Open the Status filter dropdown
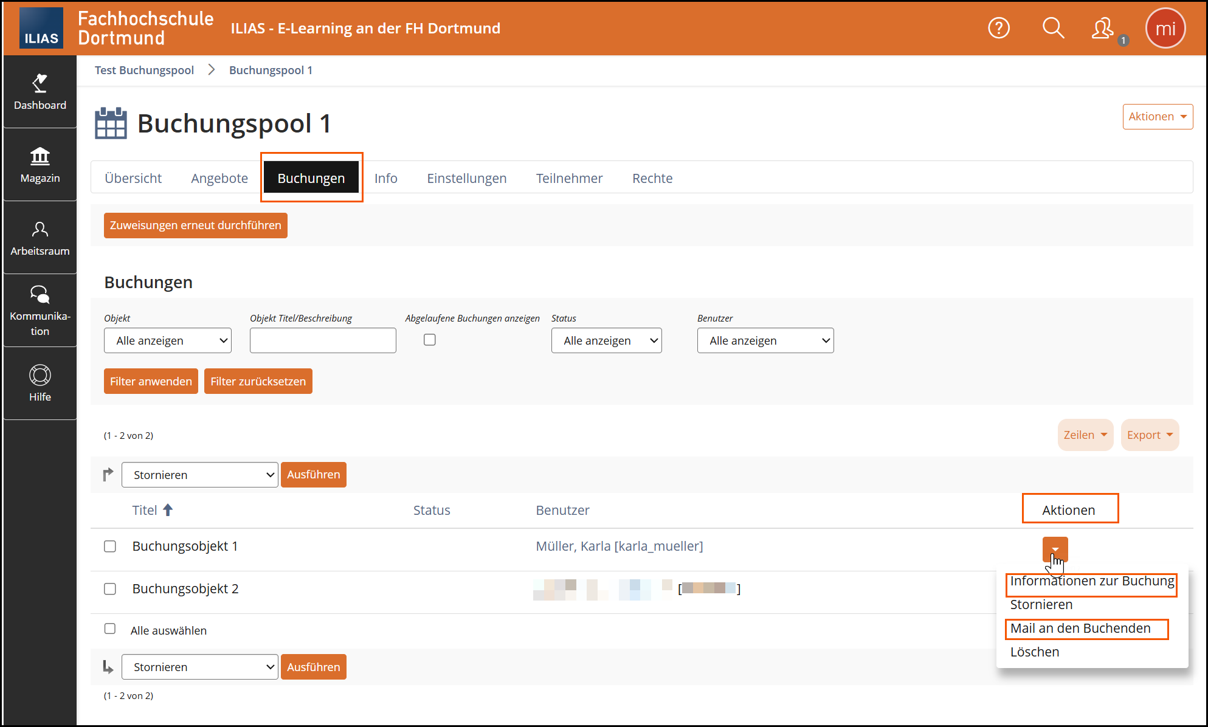This screenshot has width=1208, height=727. (606, 340)
